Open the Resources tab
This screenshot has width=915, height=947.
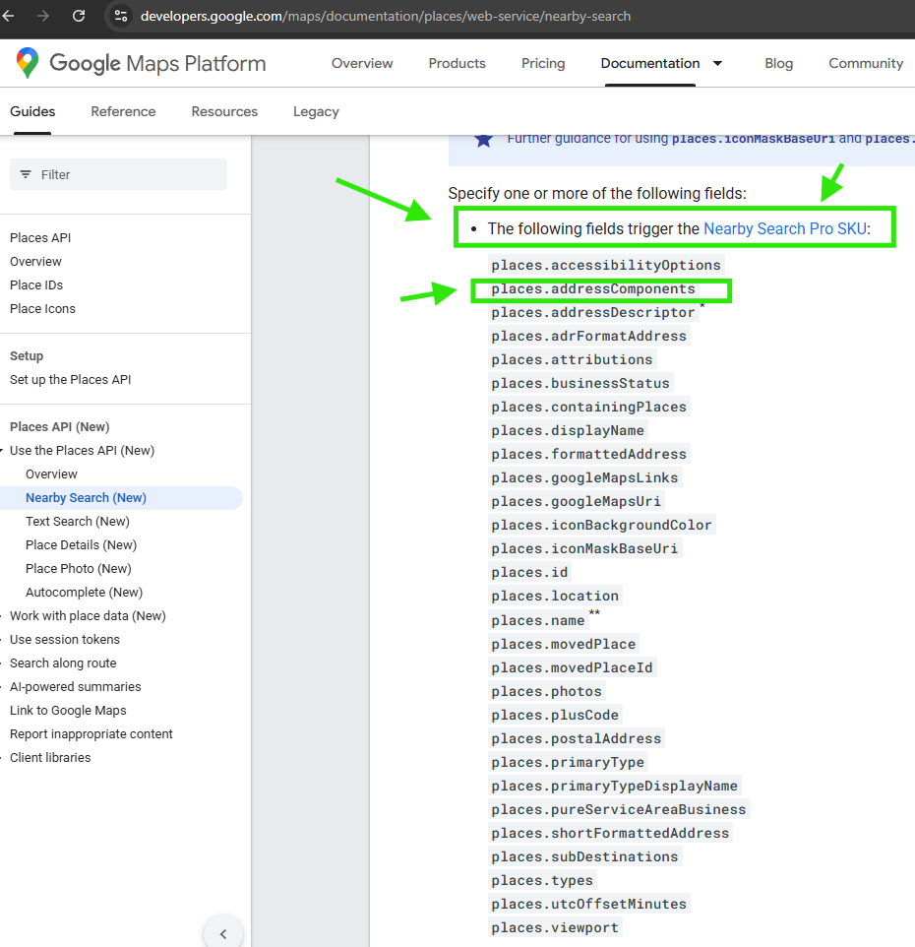click(224, 111)
